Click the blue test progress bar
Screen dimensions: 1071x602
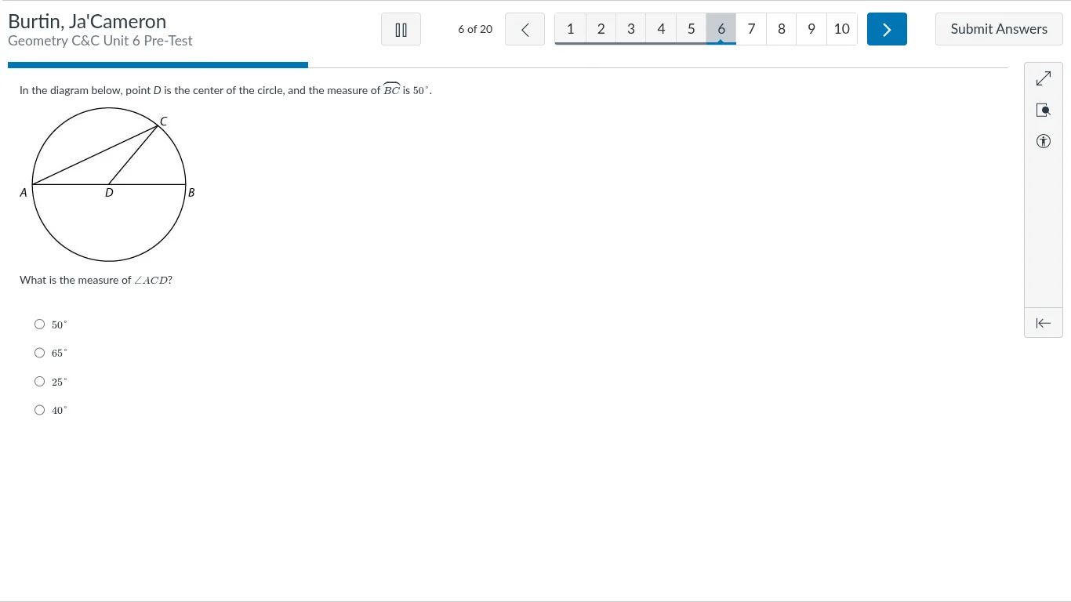[158, 65]
